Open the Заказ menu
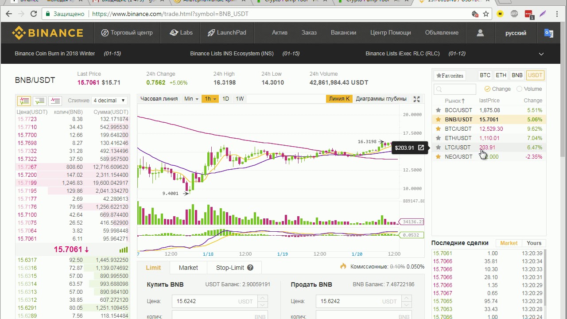Viewport: 567px width, 319px height. point(309,33)
